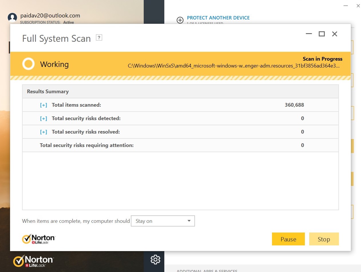This screenshot has width=361, height=272.
Task: Stop the full system scan
Action: pos(324,239)
